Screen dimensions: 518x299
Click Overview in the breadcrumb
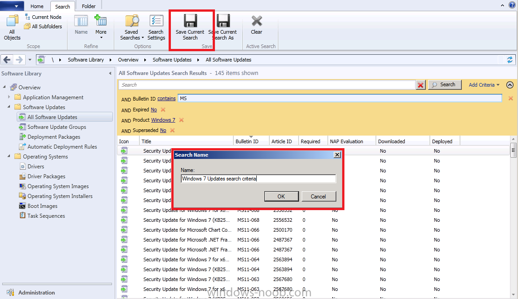[128, 60]
